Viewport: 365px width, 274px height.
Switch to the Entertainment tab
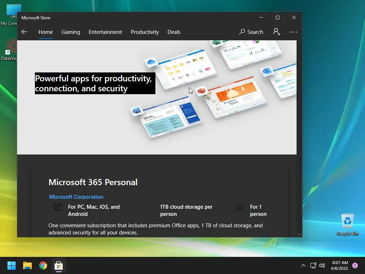pyautogui.click(x=105, y=32)
